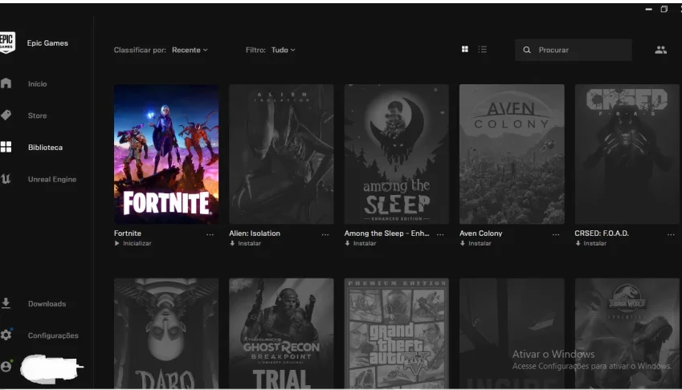Click the Classificar por: label
Viewport: 682px width, 390px height.
pos(140,50)
